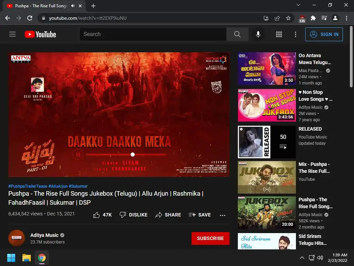Click the search magnifier button
The image size is (354, 266).
click(x=237, y=34)
